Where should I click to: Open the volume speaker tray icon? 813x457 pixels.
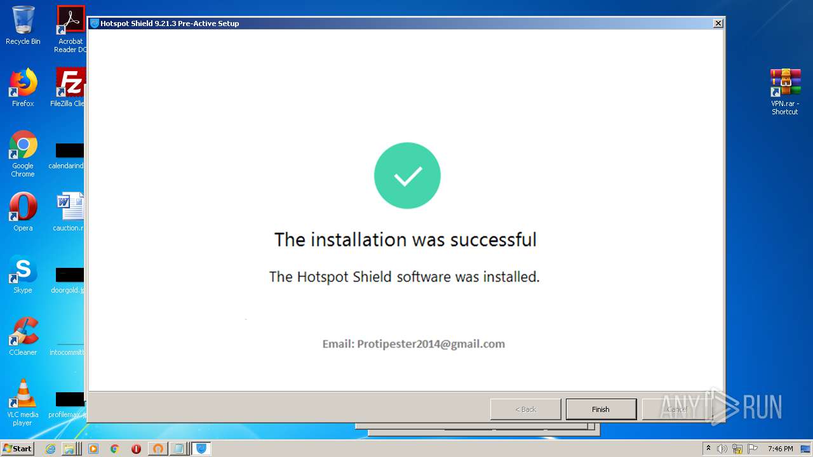pos(722,449)
